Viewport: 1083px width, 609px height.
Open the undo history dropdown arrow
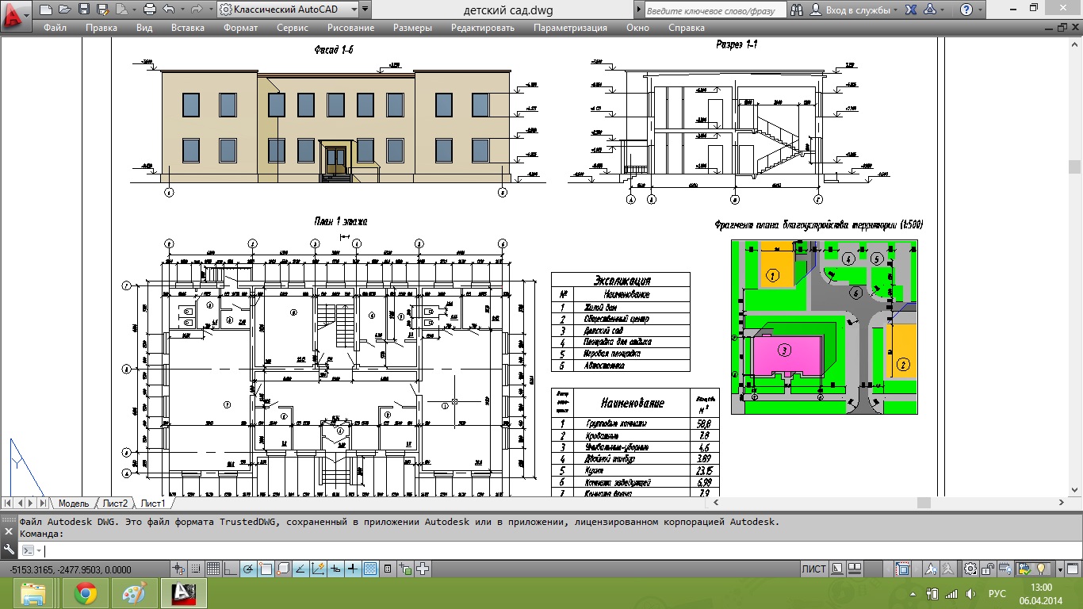click(182, 10)
